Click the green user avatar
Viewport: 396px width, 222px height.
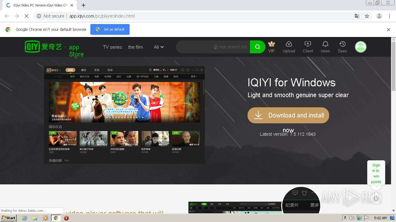360,47
